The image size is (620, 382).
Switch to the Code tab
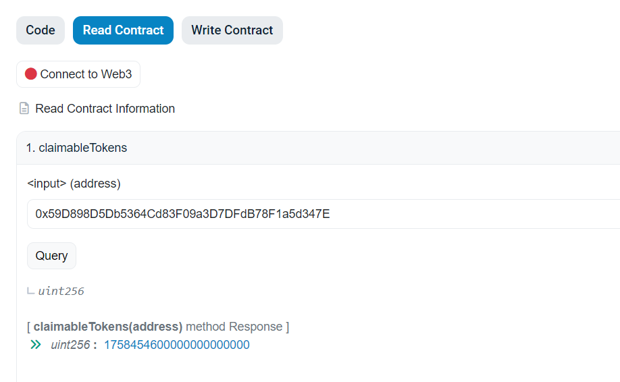(x=41, y=30)
